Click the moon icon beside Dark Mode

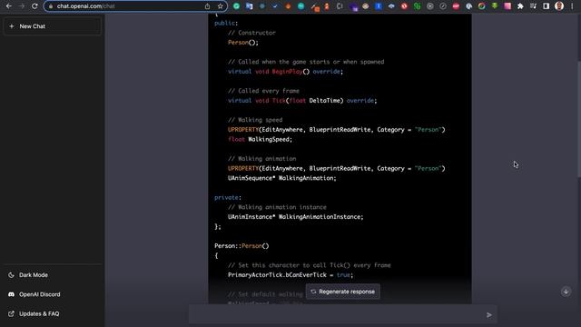[x=11, y=275]
